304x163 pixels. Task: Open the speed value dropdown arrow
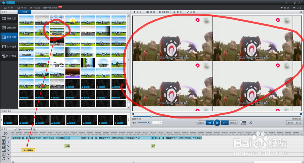pos(160,123)
